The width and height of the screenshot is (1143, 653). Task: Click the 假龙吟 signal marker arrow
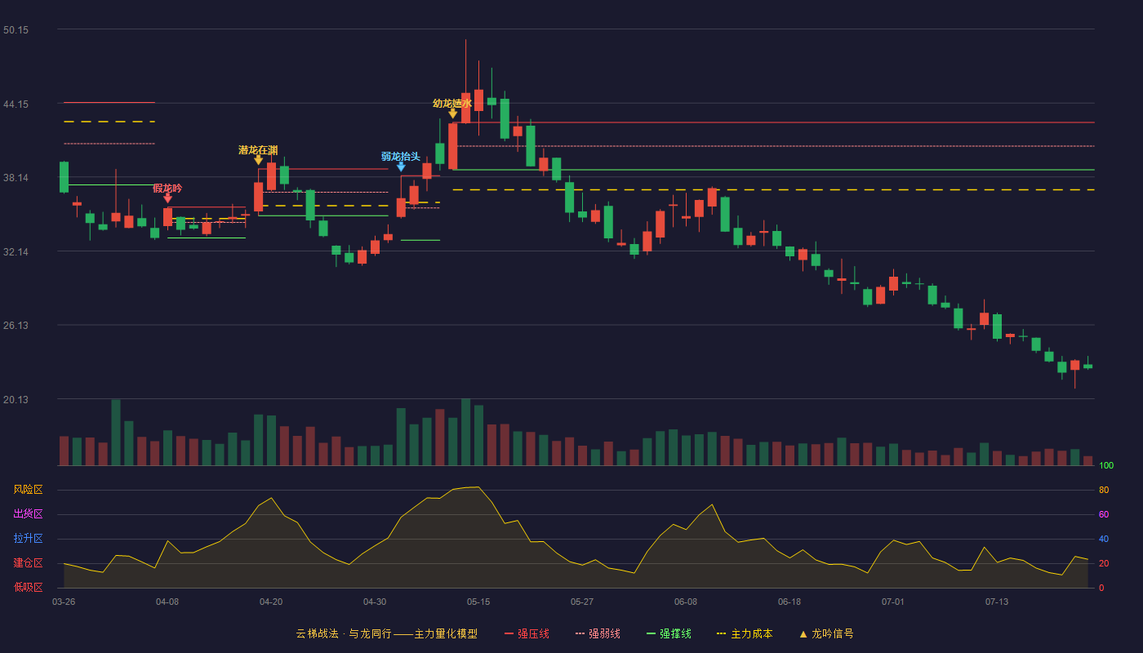tap(167, 198)
